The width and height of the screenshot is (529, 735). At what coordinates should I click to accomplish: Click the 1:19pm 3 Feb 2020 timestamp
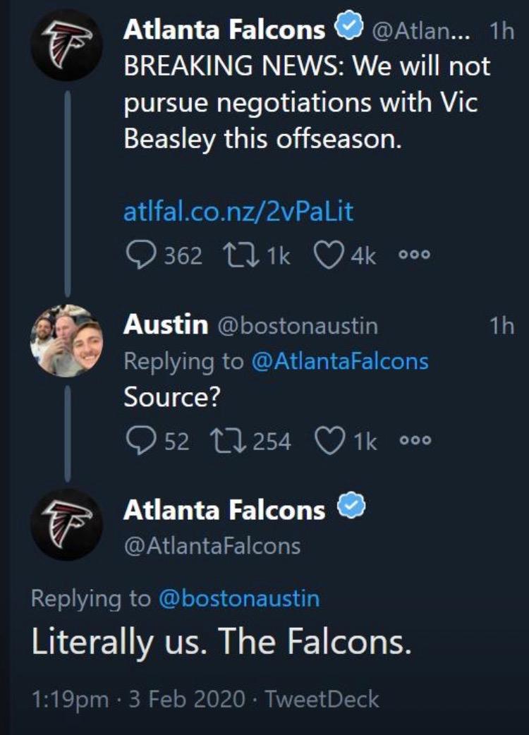point(138,699)
